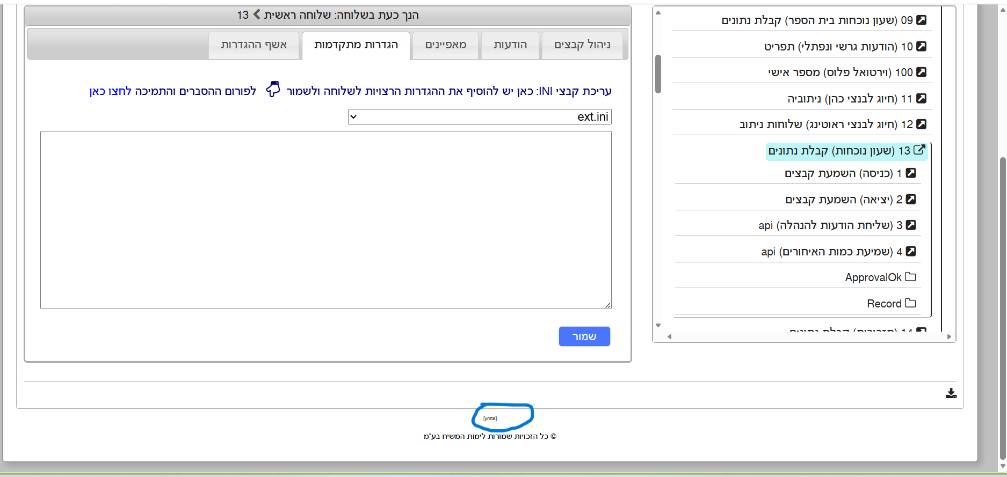Open extension 10 arrow icon
This screenshot has height=477, width=1007.
(921, 46)
